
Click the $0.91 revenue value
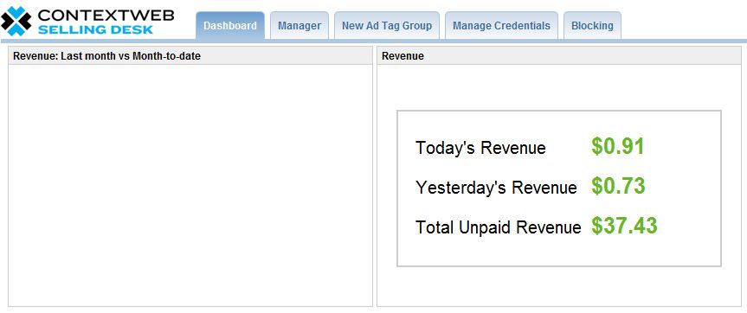(x=618, y=146)
